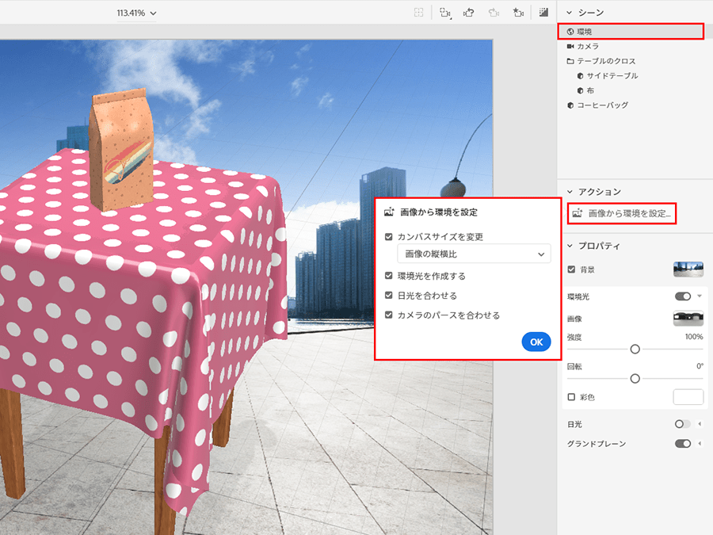Image resolution: width=713 pixels, height=535 pixels.
Task: Uncheck 日光を合わせる checkbox
Action: click(x=388, y=296)
